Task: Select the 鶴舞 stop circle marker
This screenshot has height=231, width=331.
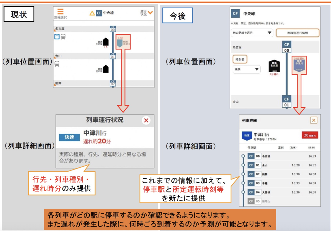Action: coord(243,174)
